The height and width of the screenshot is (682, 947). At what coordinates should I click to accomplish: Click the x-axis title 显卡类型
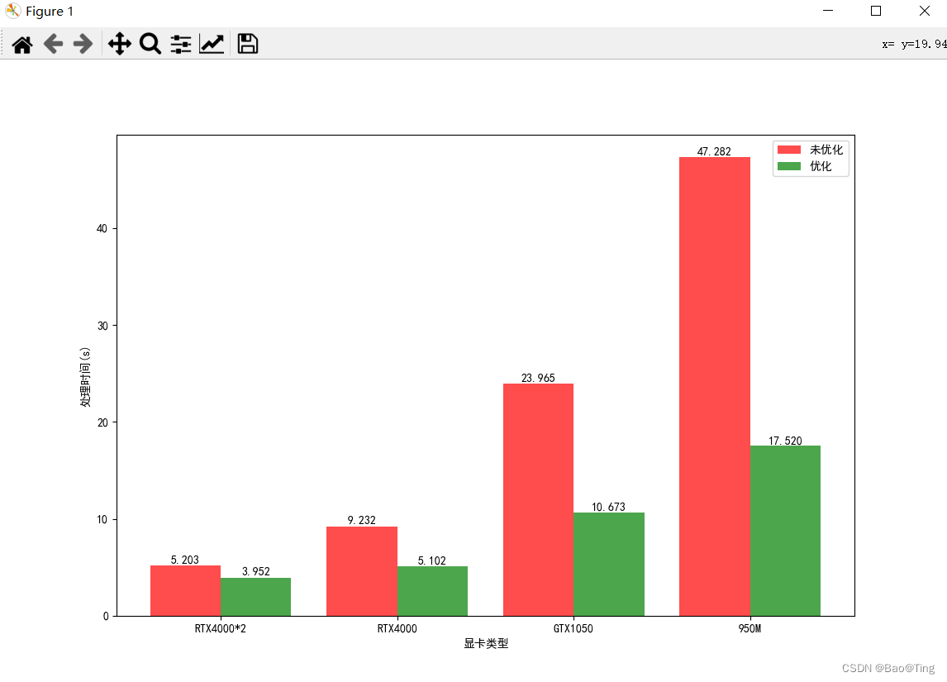click(486, 644)
